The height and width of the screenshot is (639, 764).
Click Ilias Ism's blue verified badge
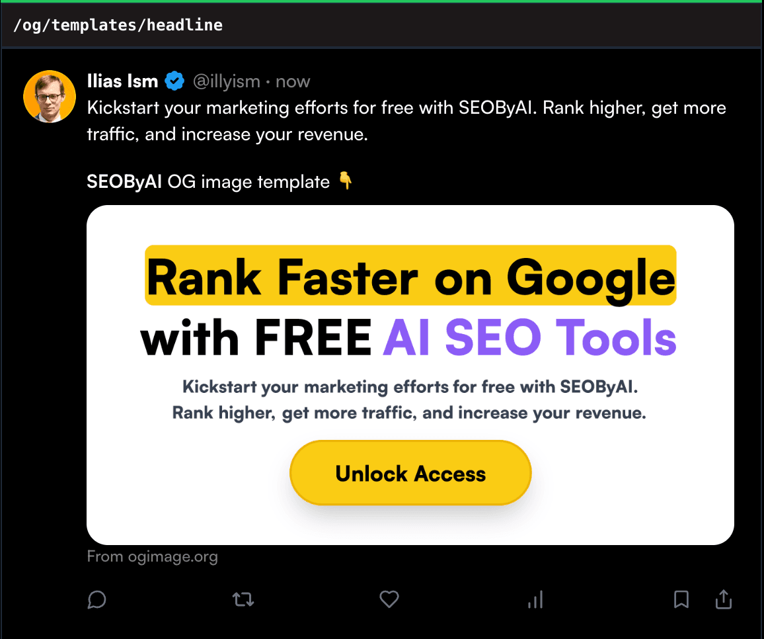point(174,81)
